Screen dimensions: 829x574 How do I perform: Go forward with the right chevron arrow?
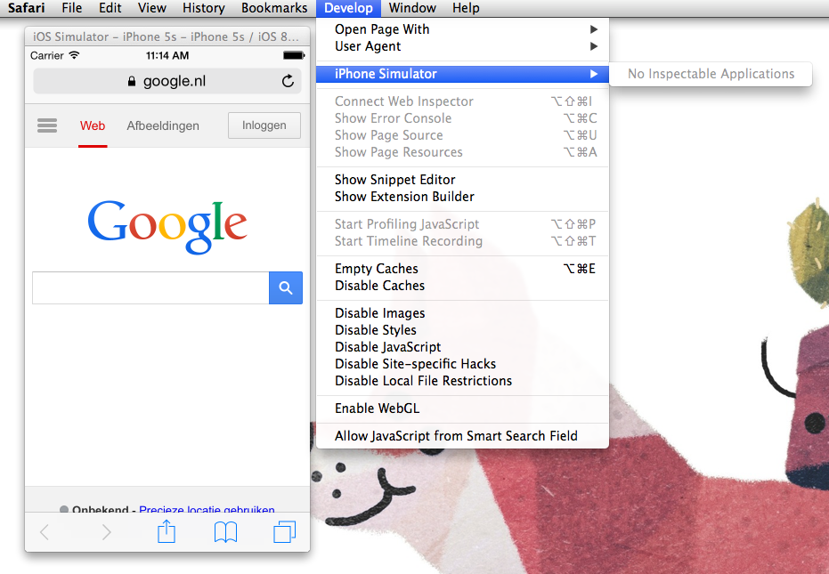point(106,532)
